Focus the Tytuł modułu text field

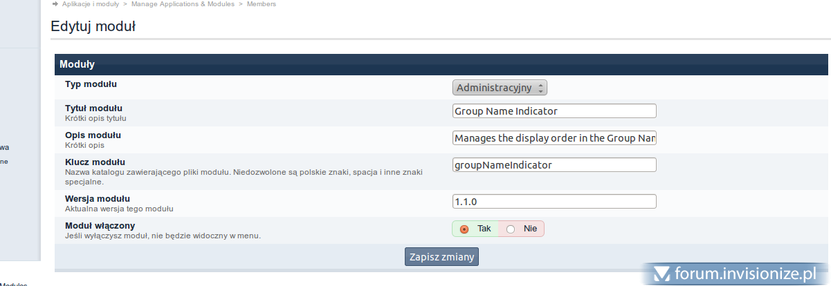point(554,111)
